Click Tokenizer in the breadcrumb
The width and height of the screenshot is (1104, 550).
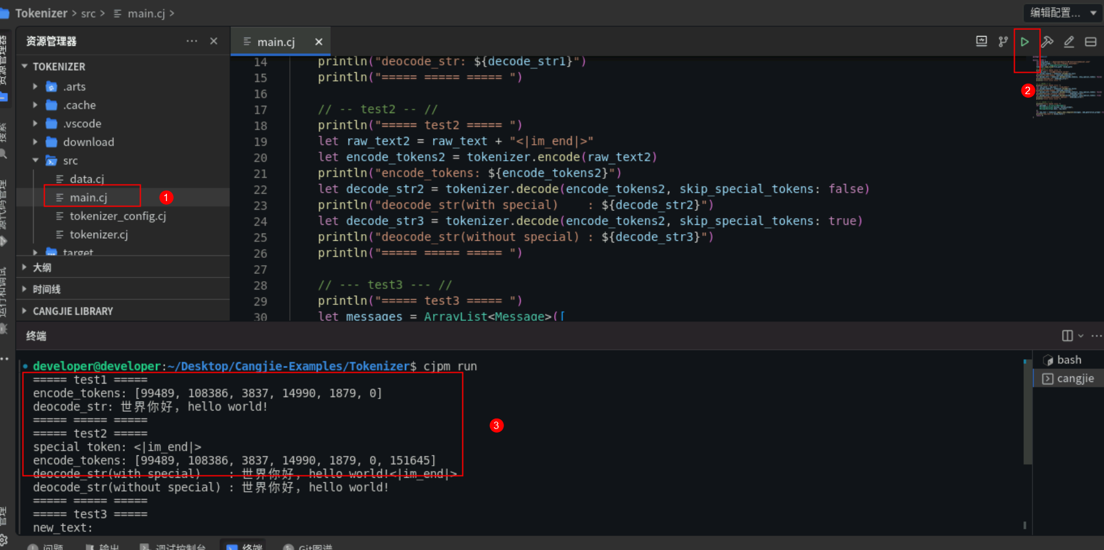tap(41, 13)
